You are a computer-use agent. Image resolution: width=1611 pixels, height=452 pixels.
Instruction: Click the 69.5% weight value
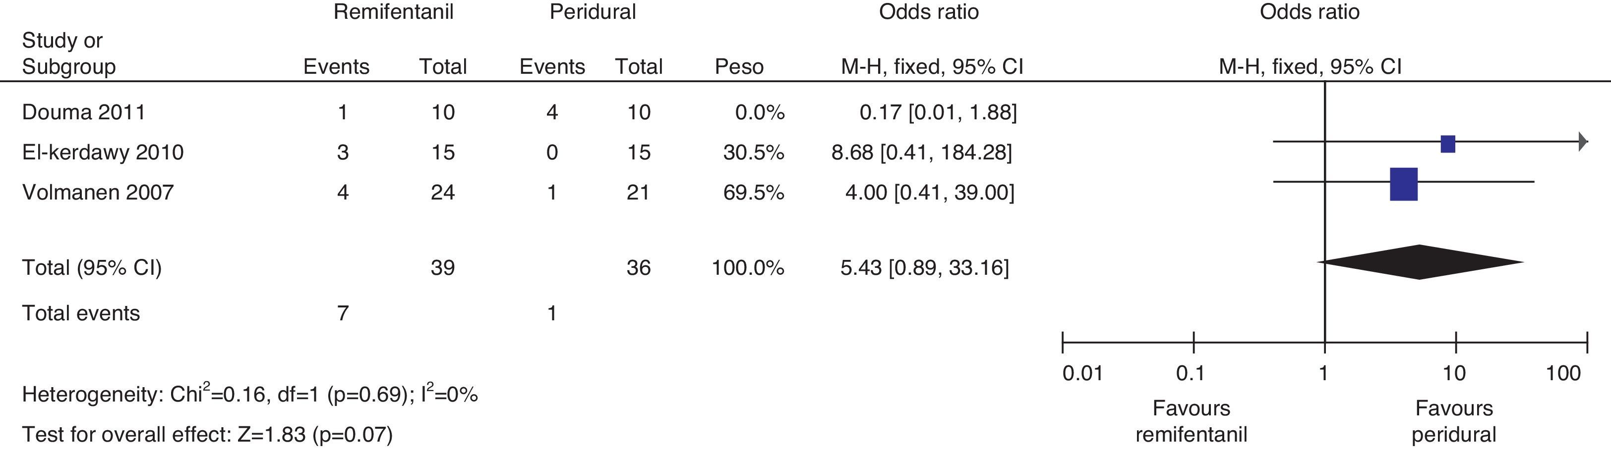click(753, 192)
